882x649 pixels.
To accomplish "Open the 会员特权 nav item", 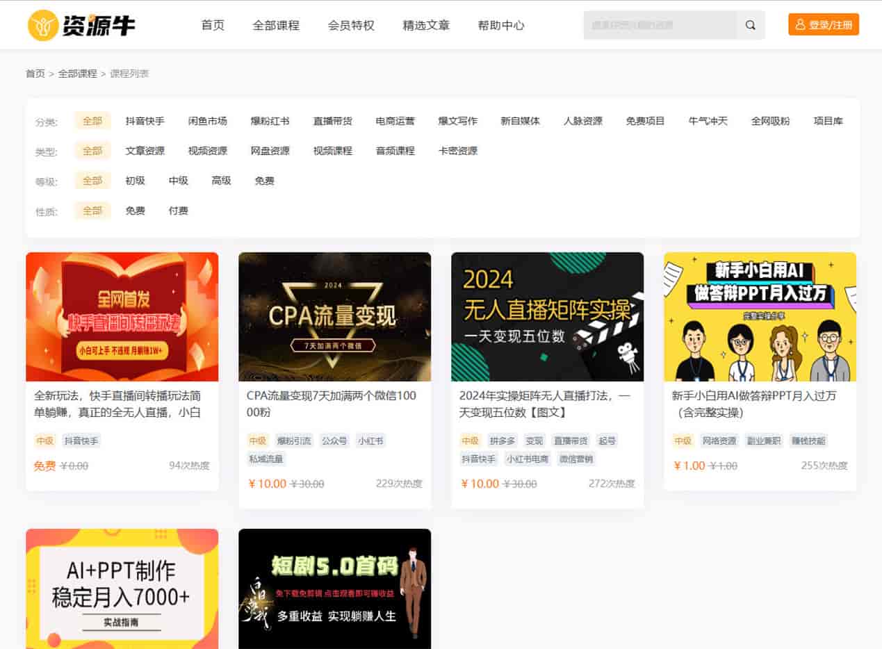I will [351, 26].
